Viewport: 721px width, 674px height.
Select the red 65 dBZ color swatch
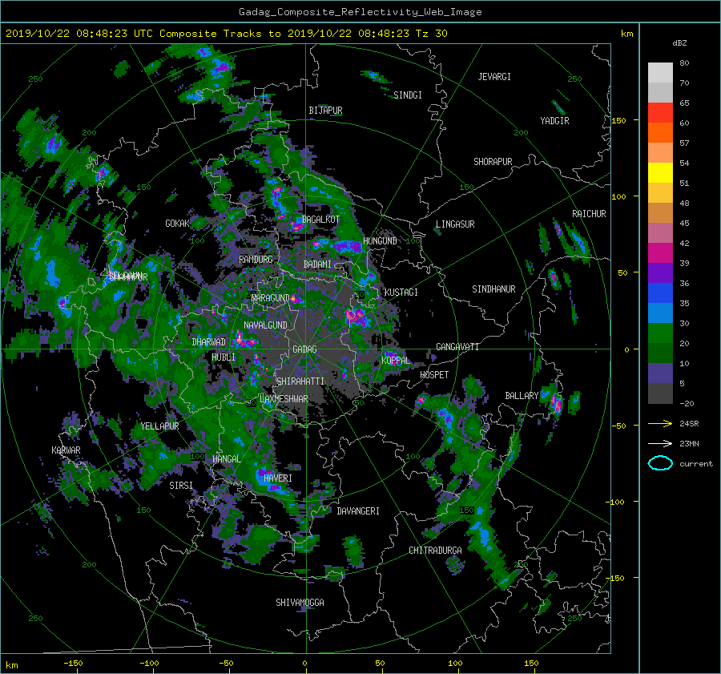pos(660,112)
